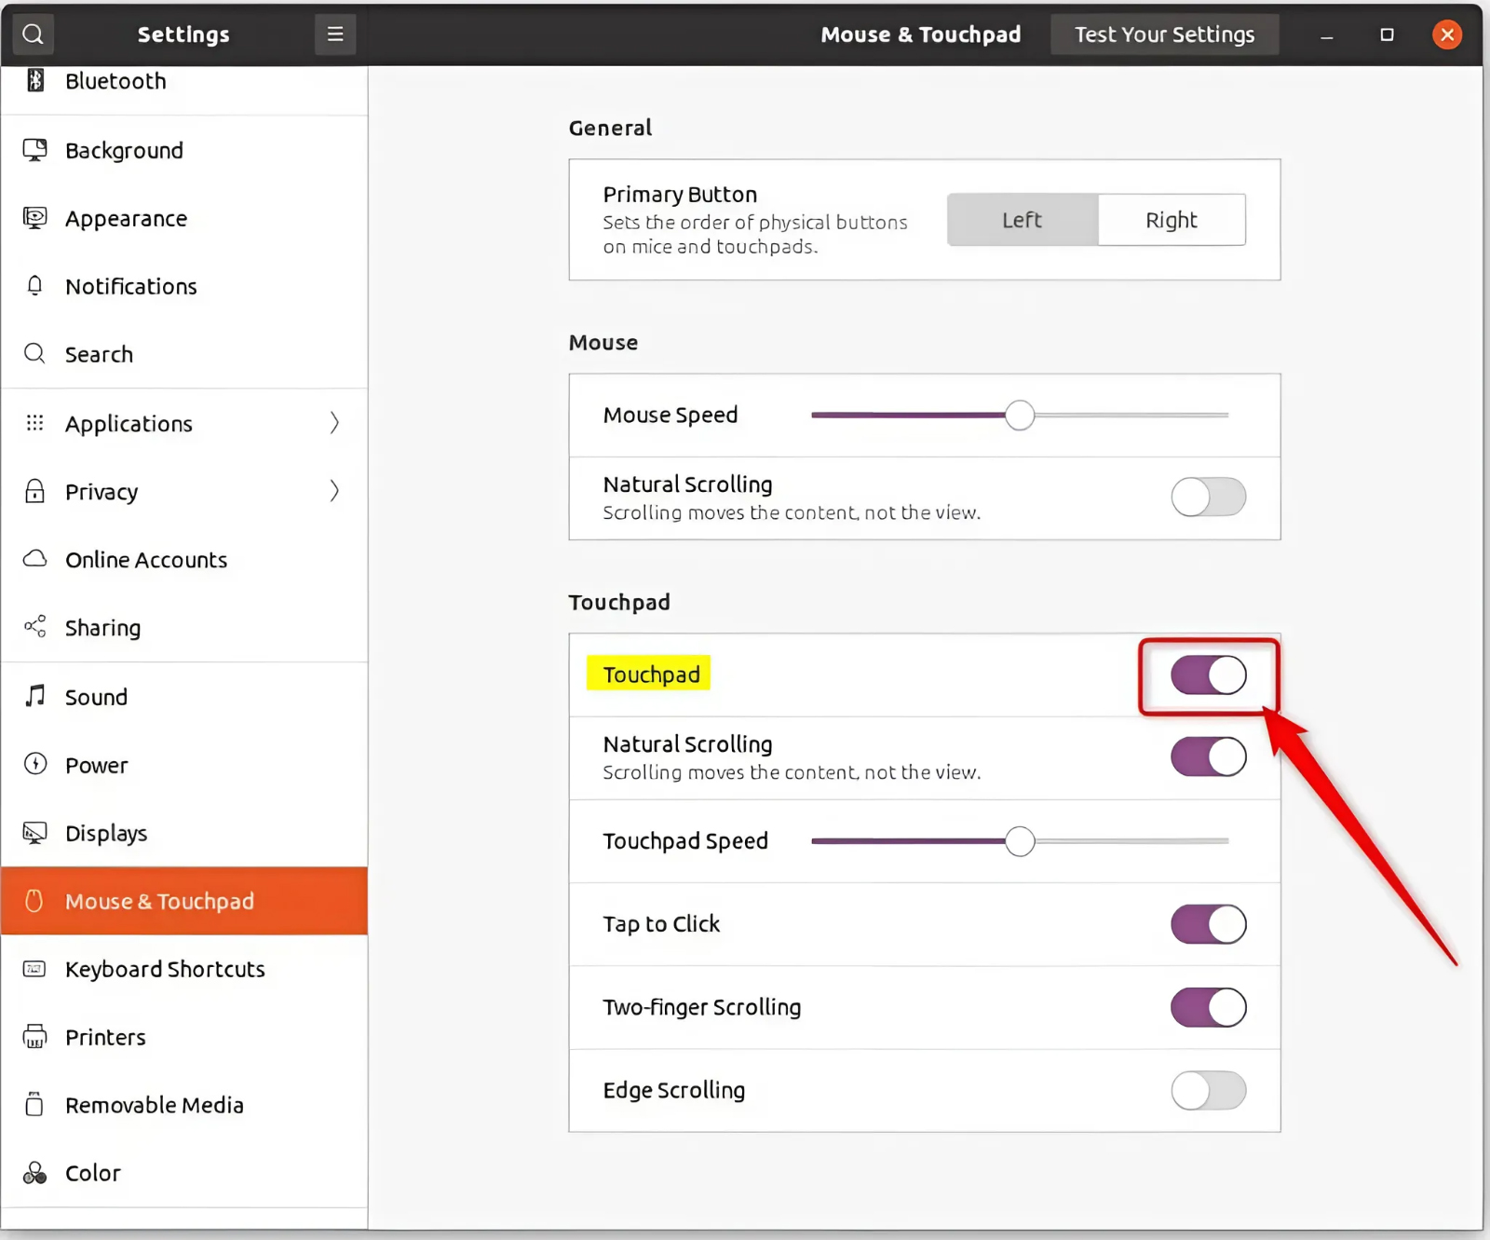Open Color settings at sidebar bottom
Viewport: 1490px width, 1240px height.
91,1172
